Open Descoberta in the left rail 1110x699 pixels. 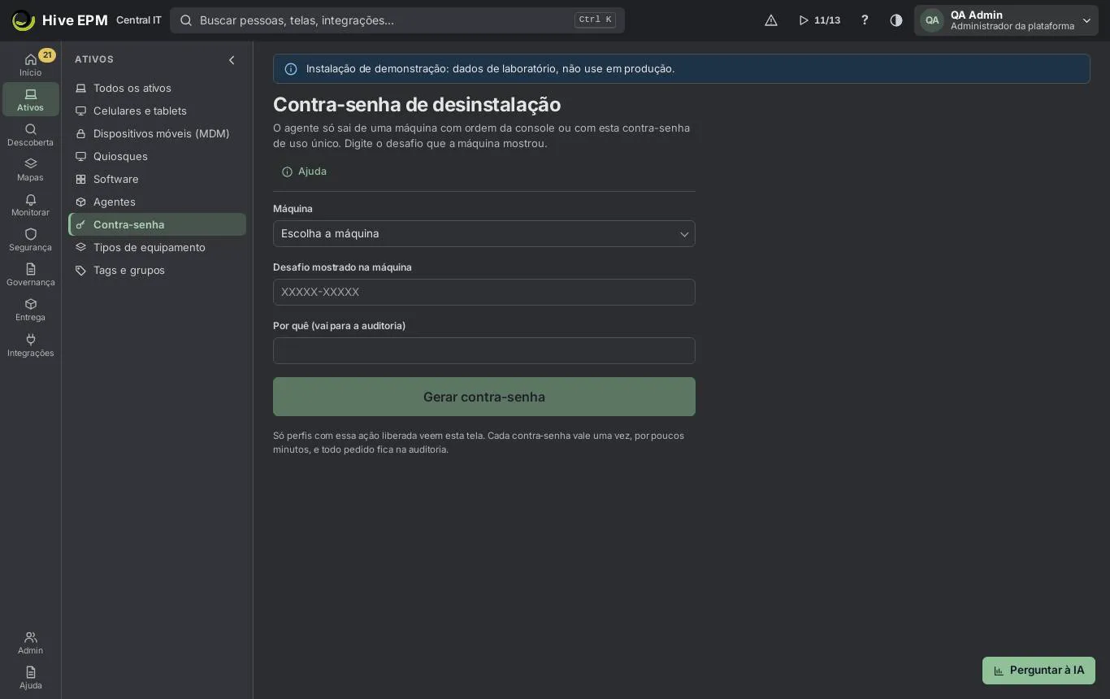click(x=31, y=134)
